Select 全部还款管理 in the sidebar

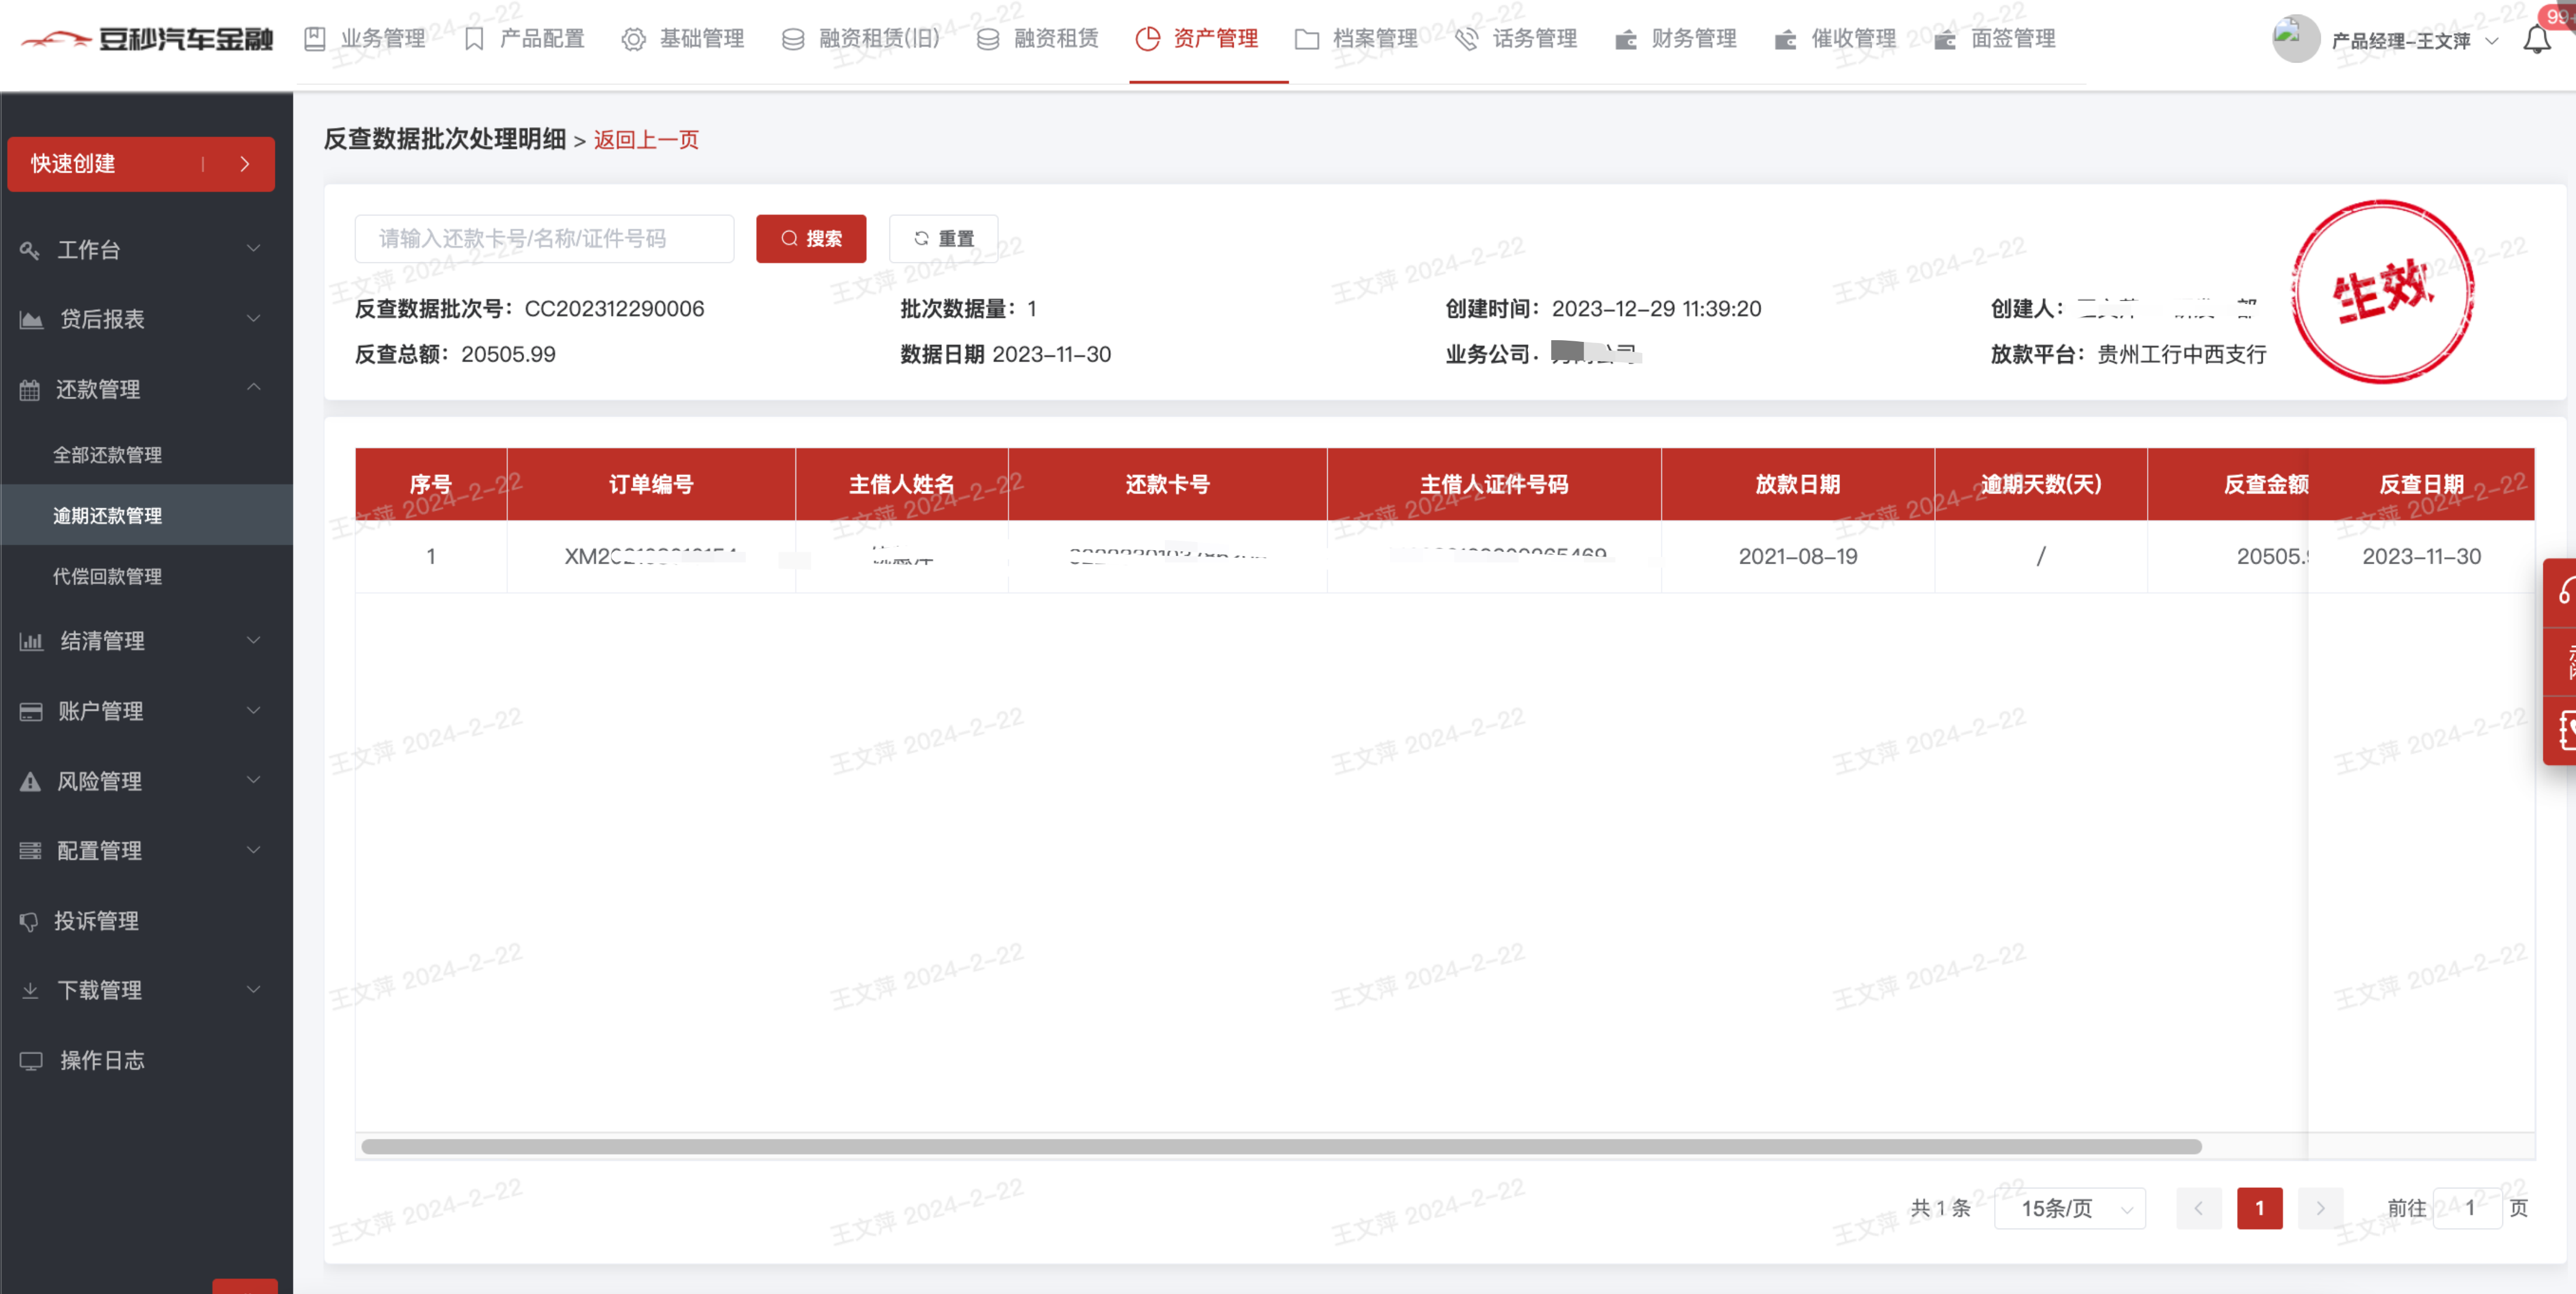tap(107, 455)
